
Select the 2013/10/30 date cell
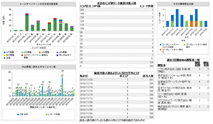(86, 117)
